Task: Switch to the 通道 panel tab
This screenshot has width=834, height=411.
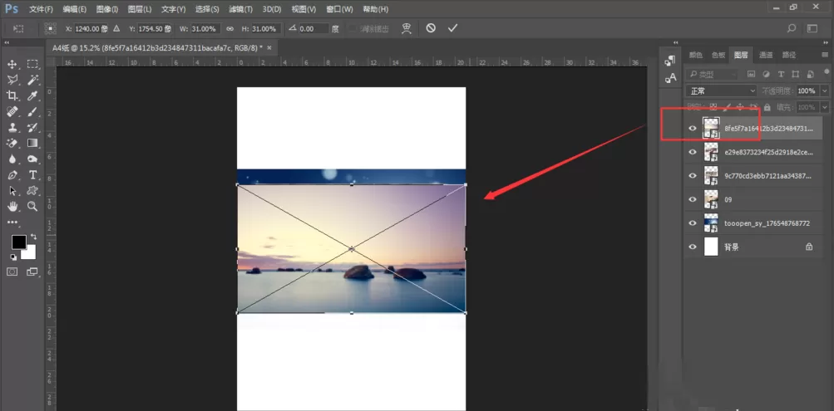Action: 766,55
